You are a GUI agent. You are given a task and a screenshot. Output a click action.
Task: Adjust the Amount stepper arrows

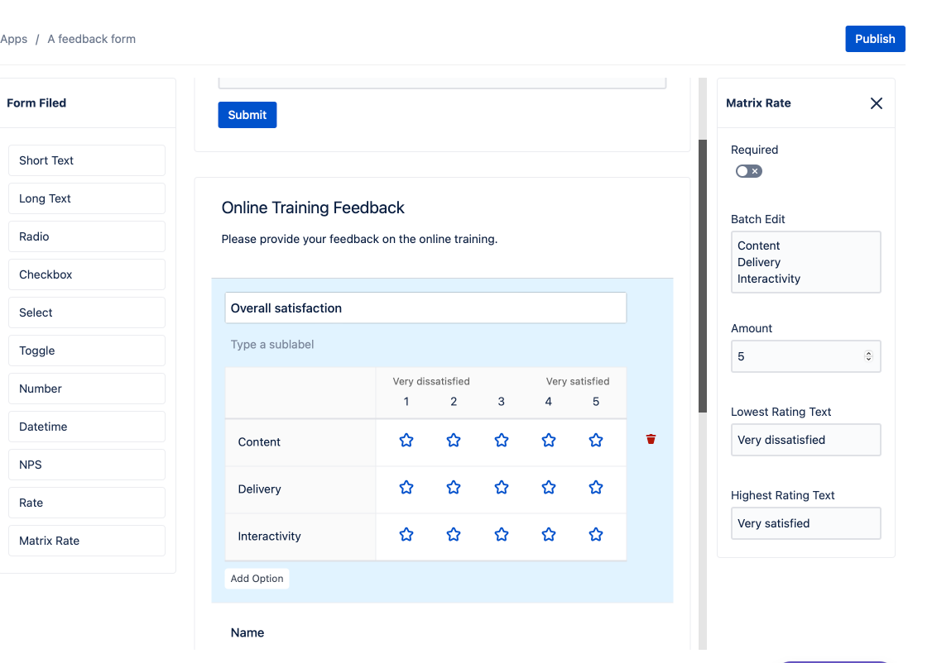(868, 356)
